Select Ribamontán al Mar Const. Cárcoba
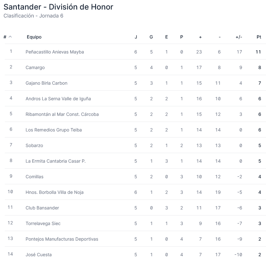The height and width of the screenshot is (261, 266). tap(62, 114)
